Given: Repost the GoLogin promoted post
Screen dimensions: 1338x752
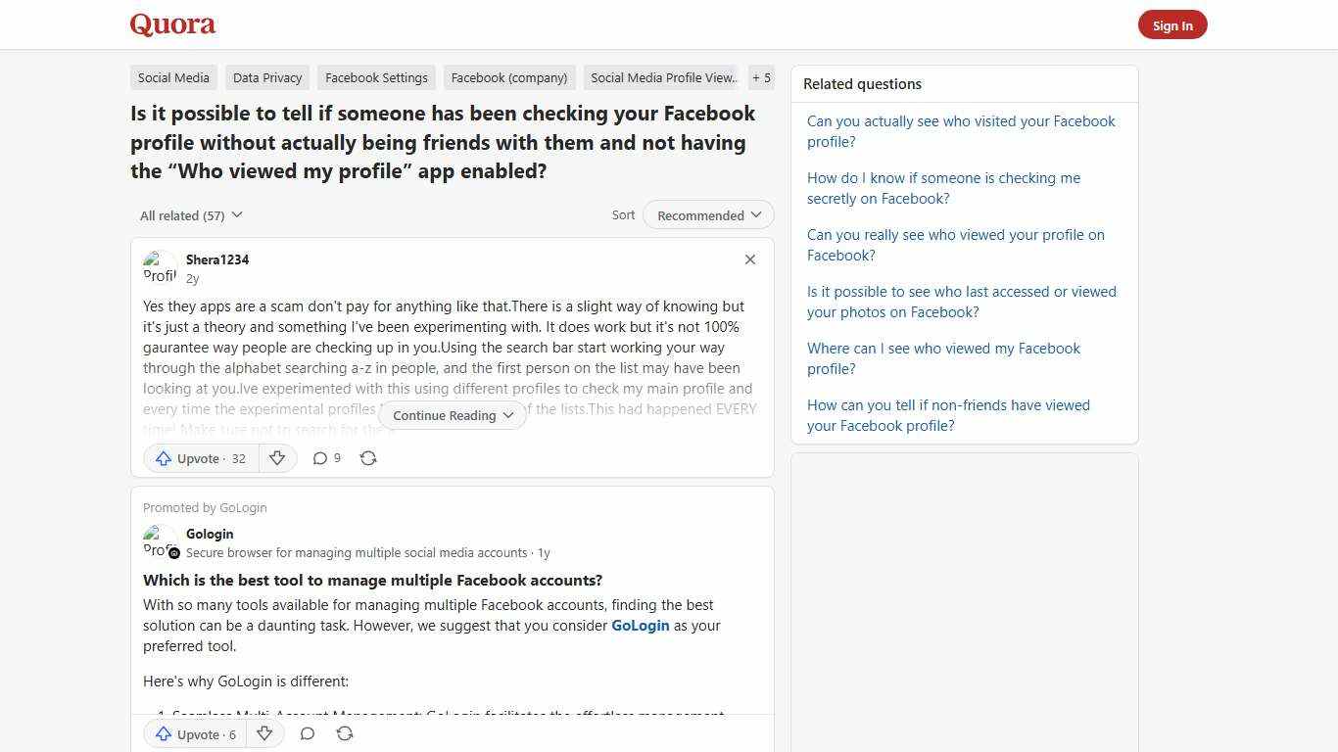Looking at the screenshot, I should pyautogui.click(x=345, y=734).
